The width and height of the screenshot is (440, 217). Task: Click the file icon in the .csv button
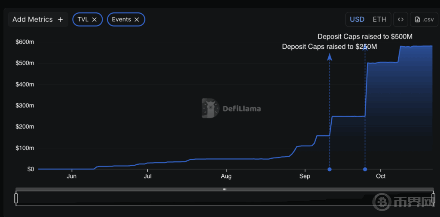(x=417, y=20)
